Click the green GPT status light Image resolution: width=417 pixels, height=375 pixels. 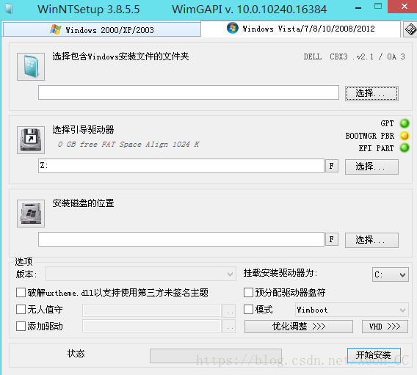pos(405,123)
